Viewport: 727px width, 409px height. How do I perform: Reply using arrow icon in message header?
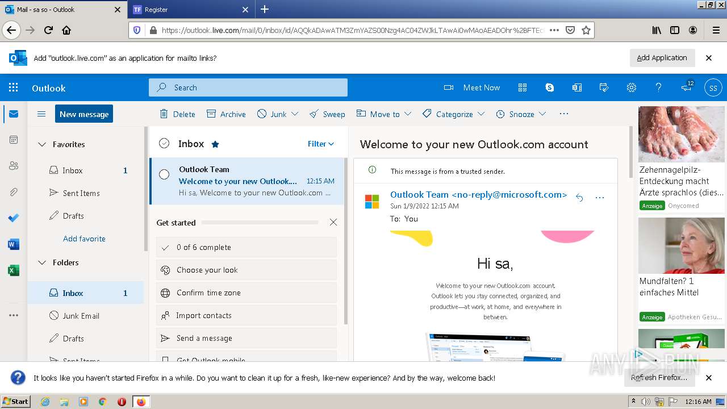click(579, 198)
